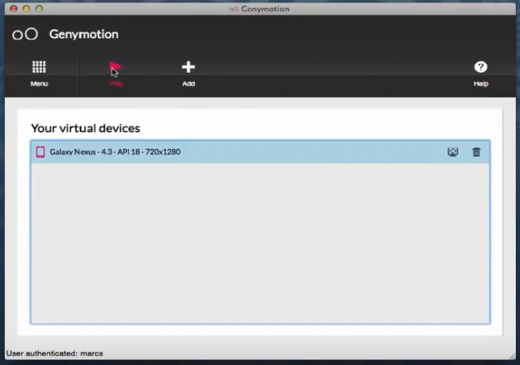Click the 'Your virtual devices' heading

pos(85,128)
